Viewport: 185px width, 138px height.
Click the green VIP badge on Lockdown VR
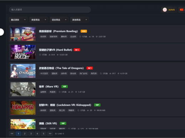point(97,105)
